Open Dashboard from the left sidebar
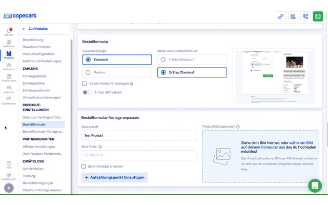Image resolution: width=328 pixels, height=205 pixels. coord(9,44)
